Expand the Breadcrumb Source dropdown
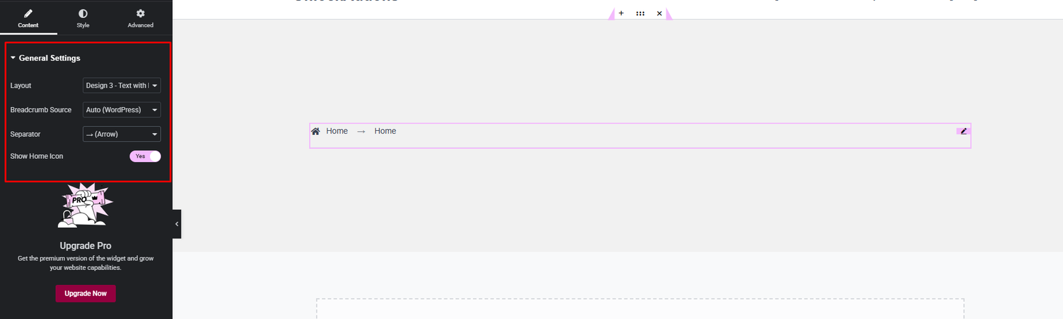The width and height of the screenshot is (1063, 319). coord(122,110)
